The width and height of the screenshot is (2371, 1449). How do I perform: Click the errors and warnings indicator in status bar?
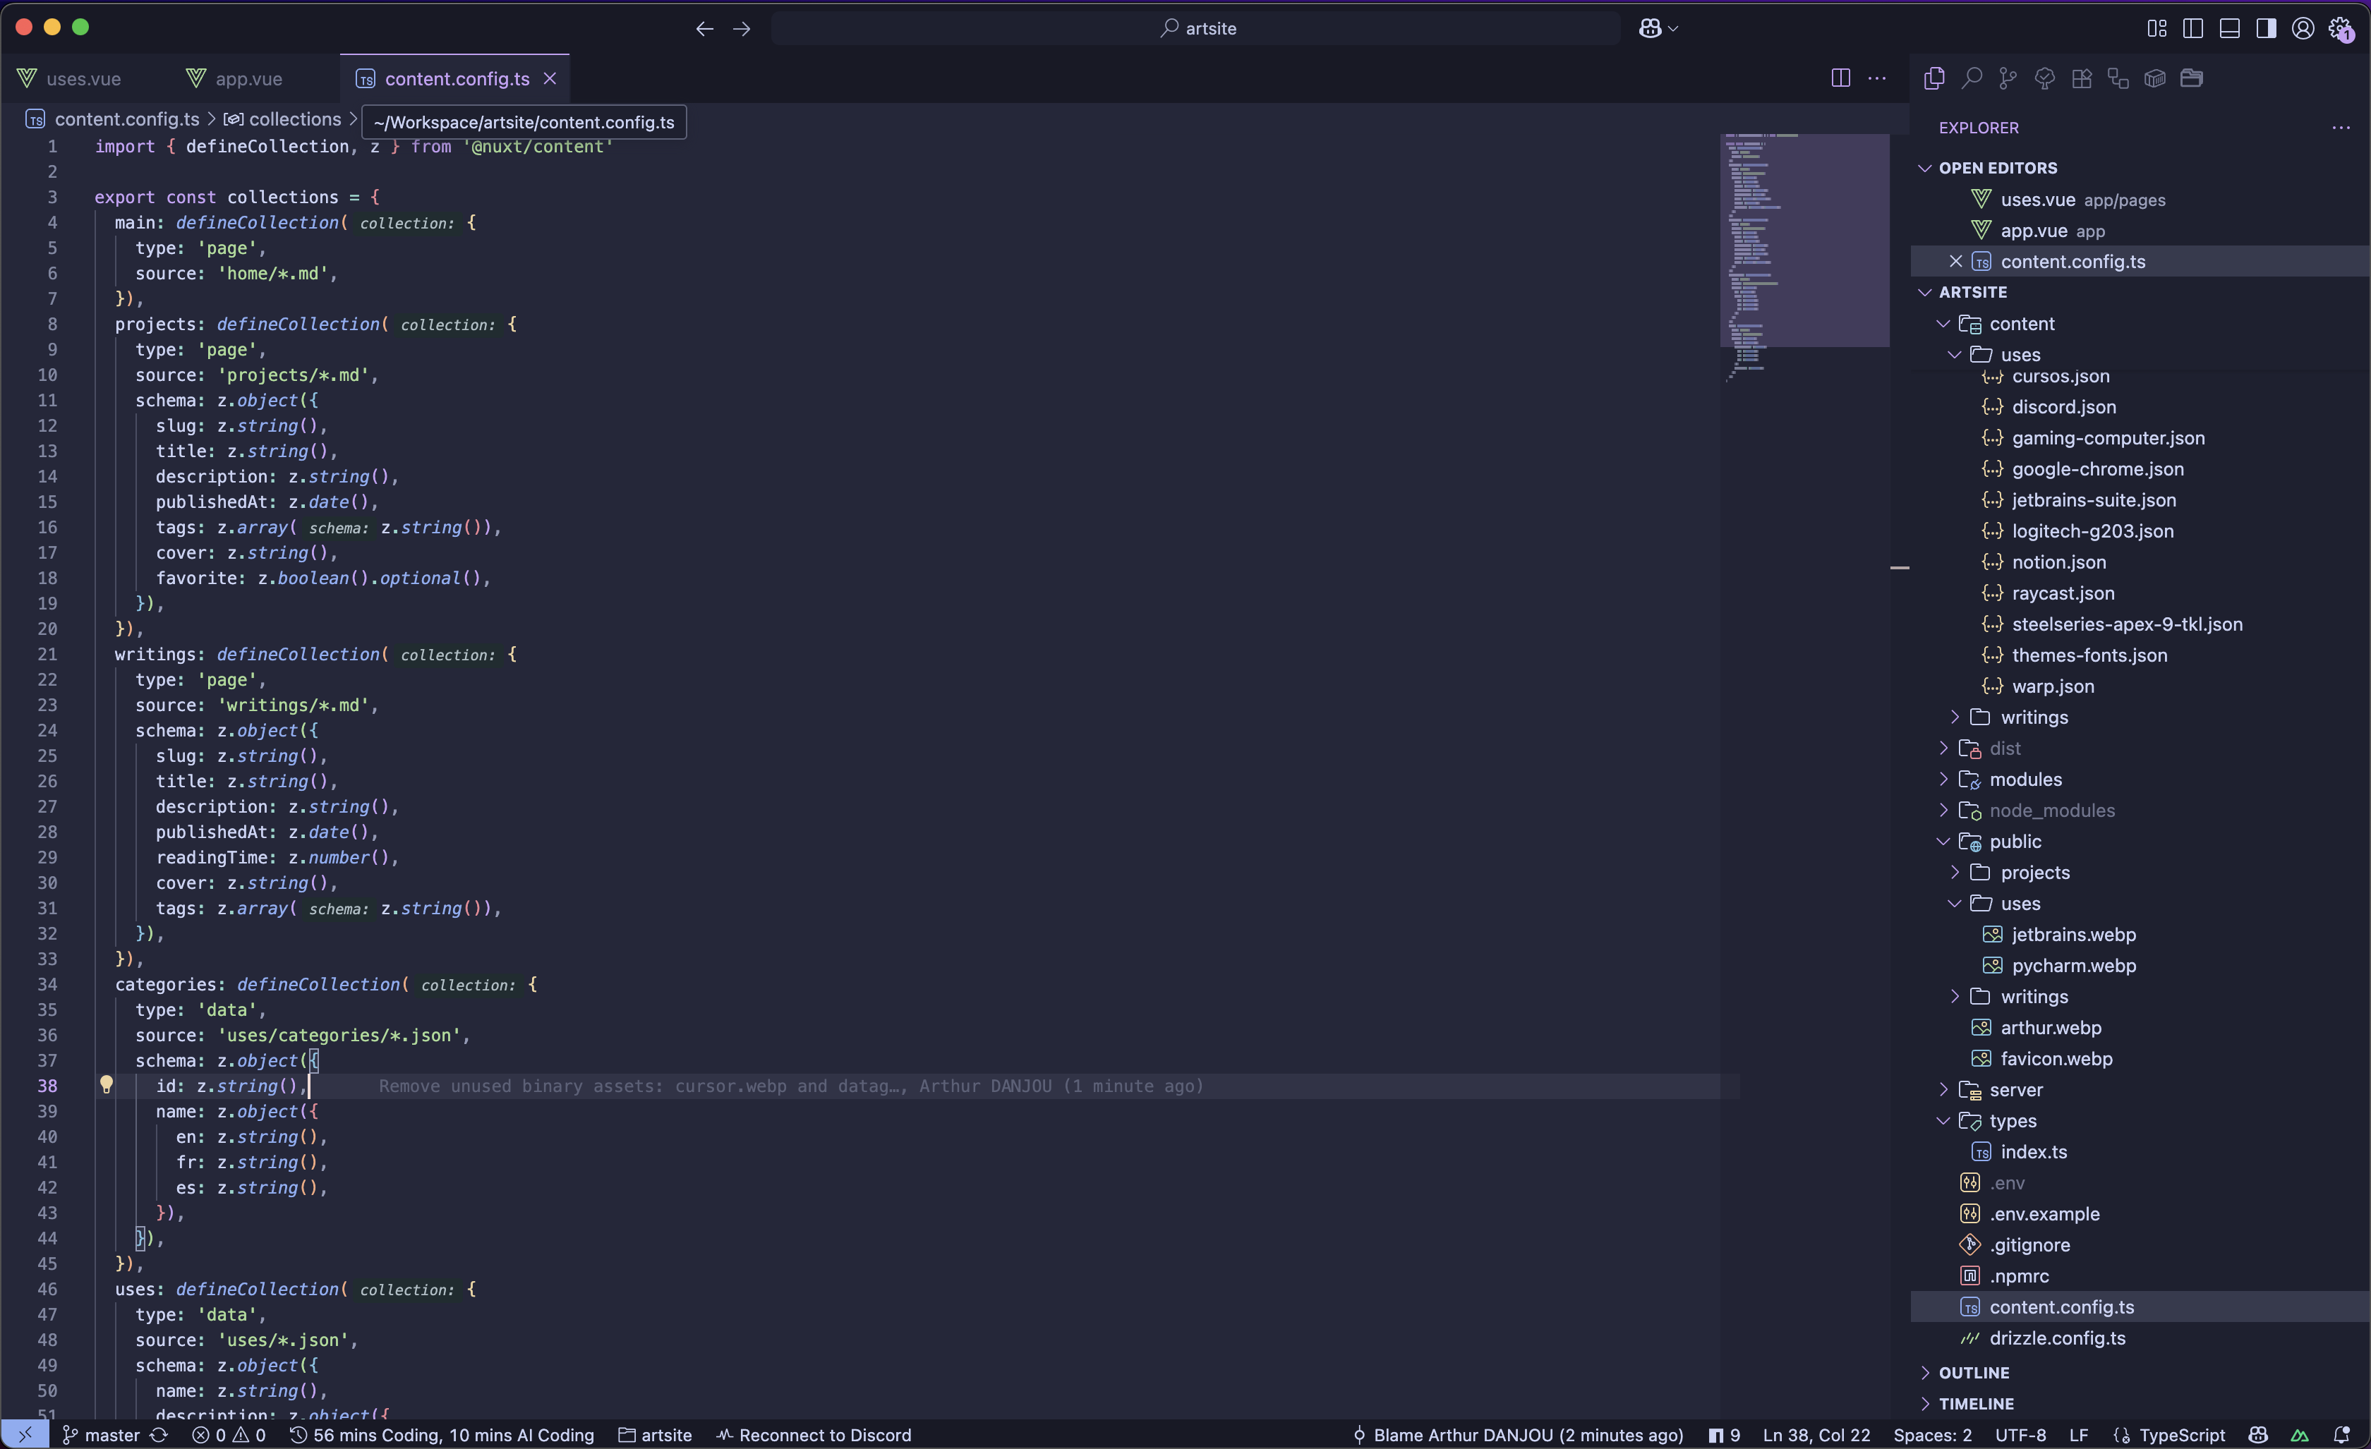(x=229, y=1435)
